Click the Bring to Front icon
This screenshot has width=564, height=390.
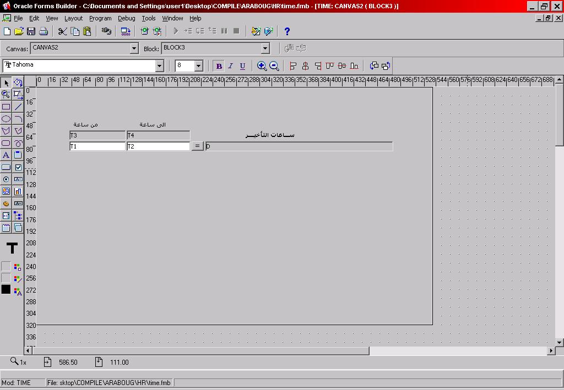[x=374, y=66]
